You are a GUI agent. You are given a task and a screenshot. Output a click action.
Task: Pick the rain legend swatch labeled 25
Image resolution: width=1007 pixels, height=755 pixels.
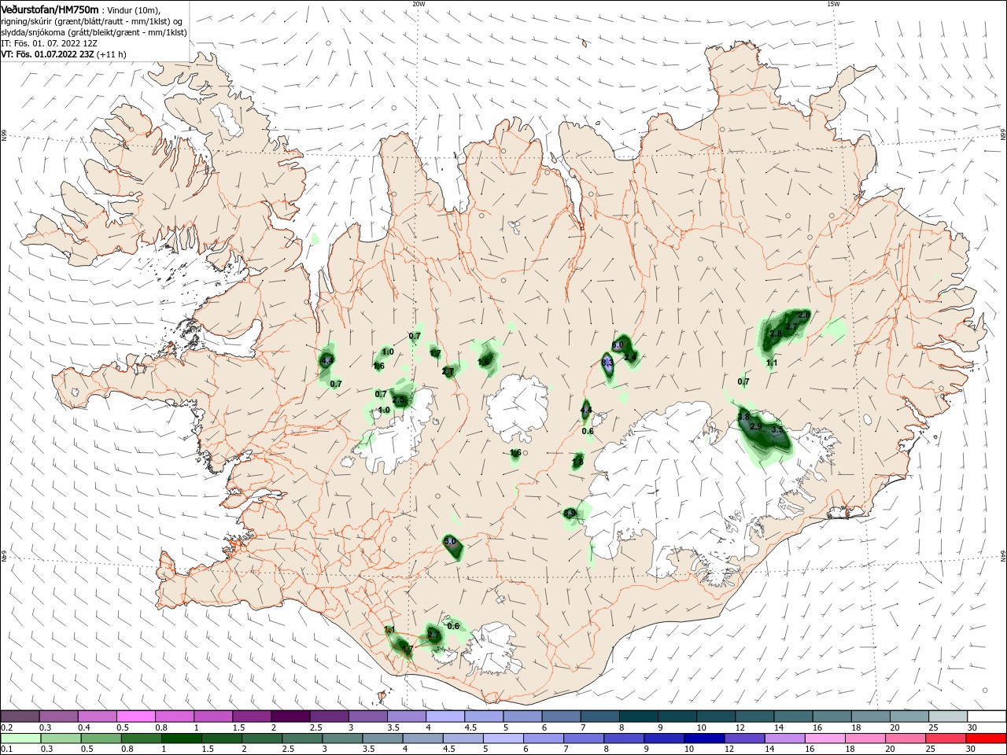[x=947, y=738]
